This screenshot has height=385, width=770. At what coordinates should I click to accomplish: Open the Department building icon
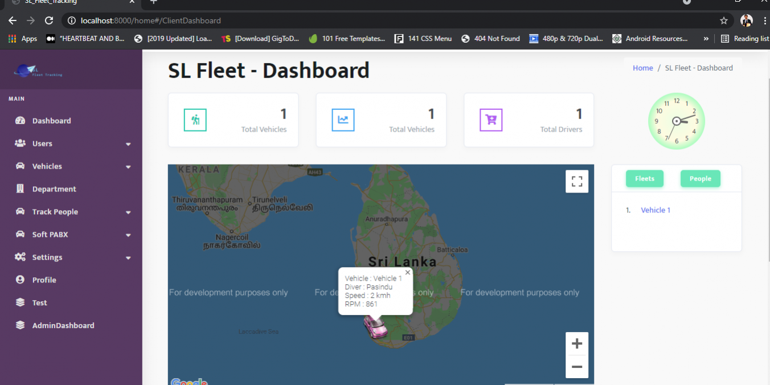coord(20,189)
